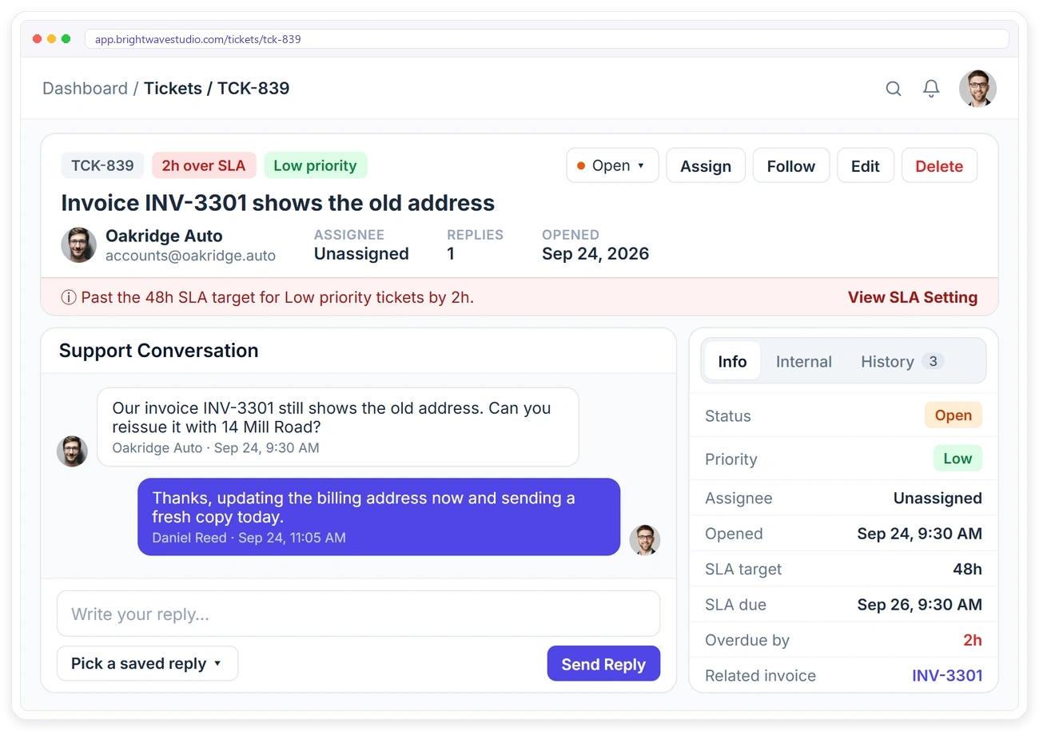Go to Dashboard breadcrumb
This screenshot has width=1039, height=731.
[85, 88]
